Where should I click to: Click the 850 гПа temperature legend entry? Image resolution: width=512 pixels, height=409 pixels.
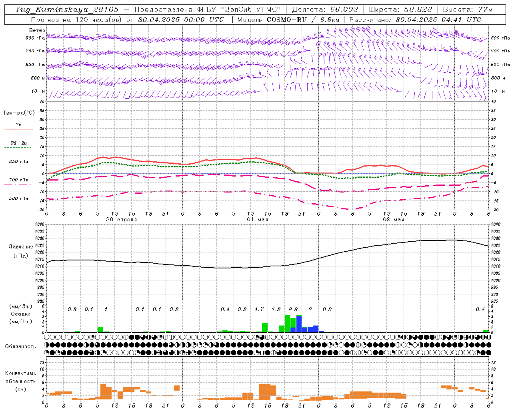point(18,162)
